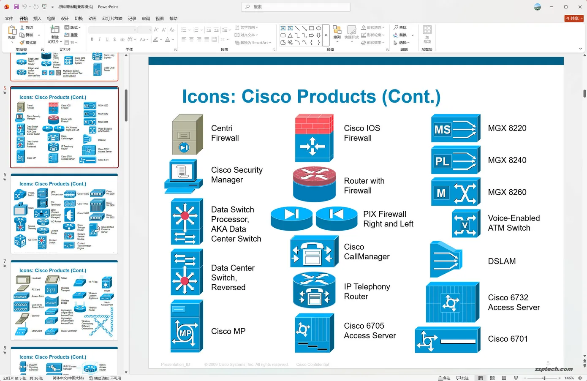Align paragraph text to the left
587x381 pixels.
(184, 39)
